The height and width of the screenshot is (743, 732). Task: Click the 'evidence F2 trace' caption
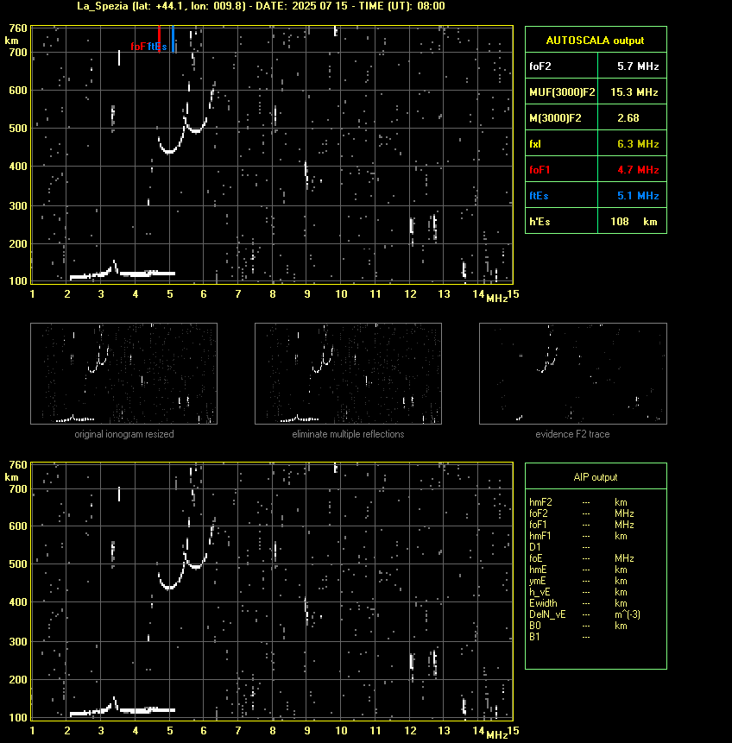click(572, 434)
